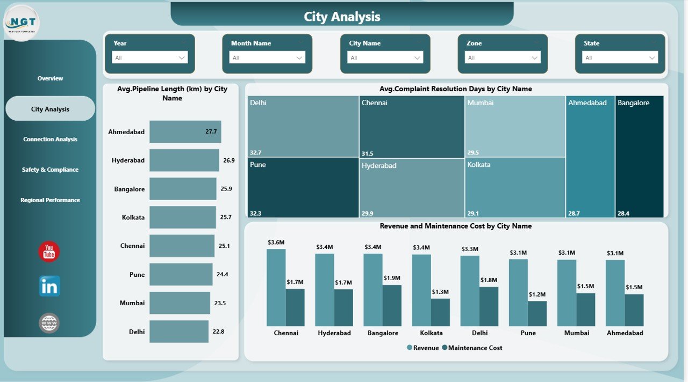Viewport: 688px width, 382px height.
Task: Navigate to Safety & Compliance
Action: coord(49,169)
